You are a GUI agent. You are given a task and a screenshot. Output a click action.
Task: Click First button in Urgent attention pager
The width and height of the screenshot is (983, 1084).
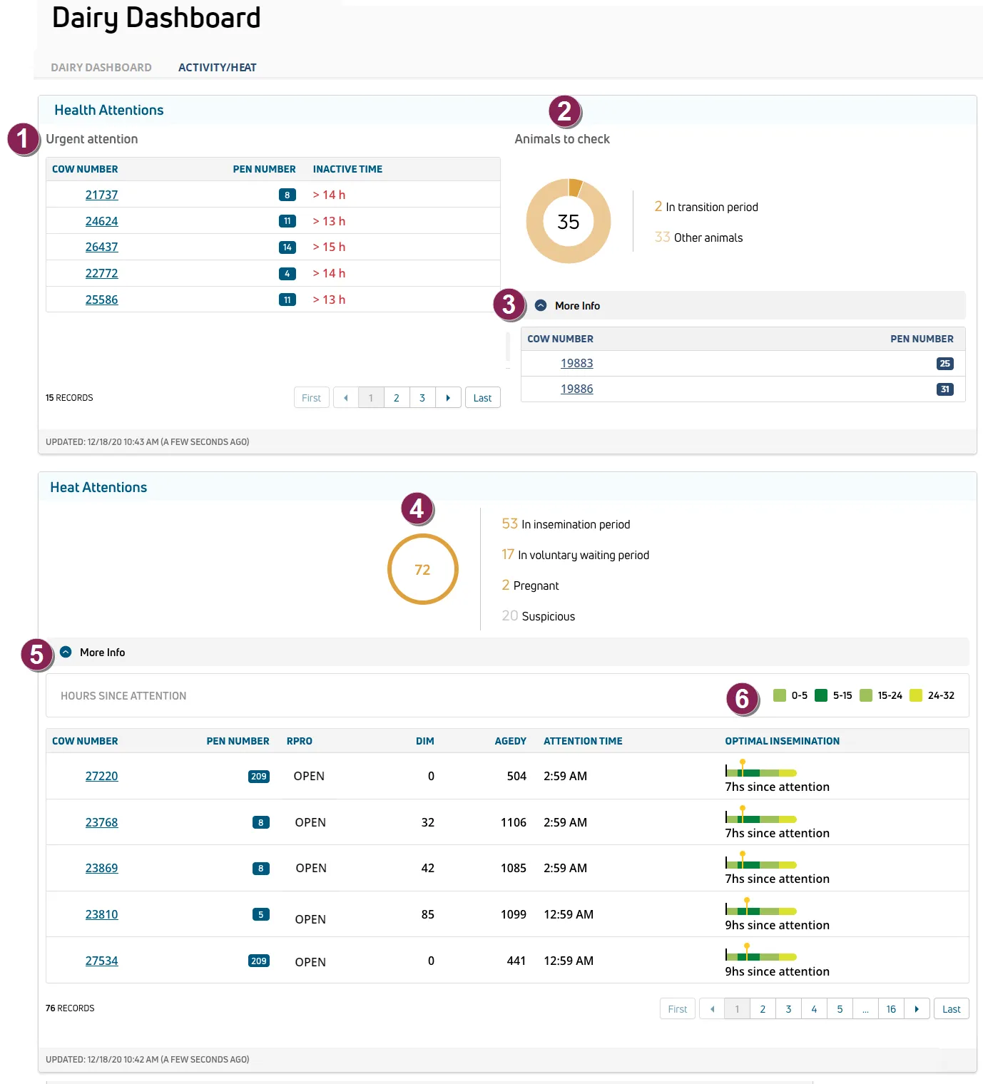[312, 398]
